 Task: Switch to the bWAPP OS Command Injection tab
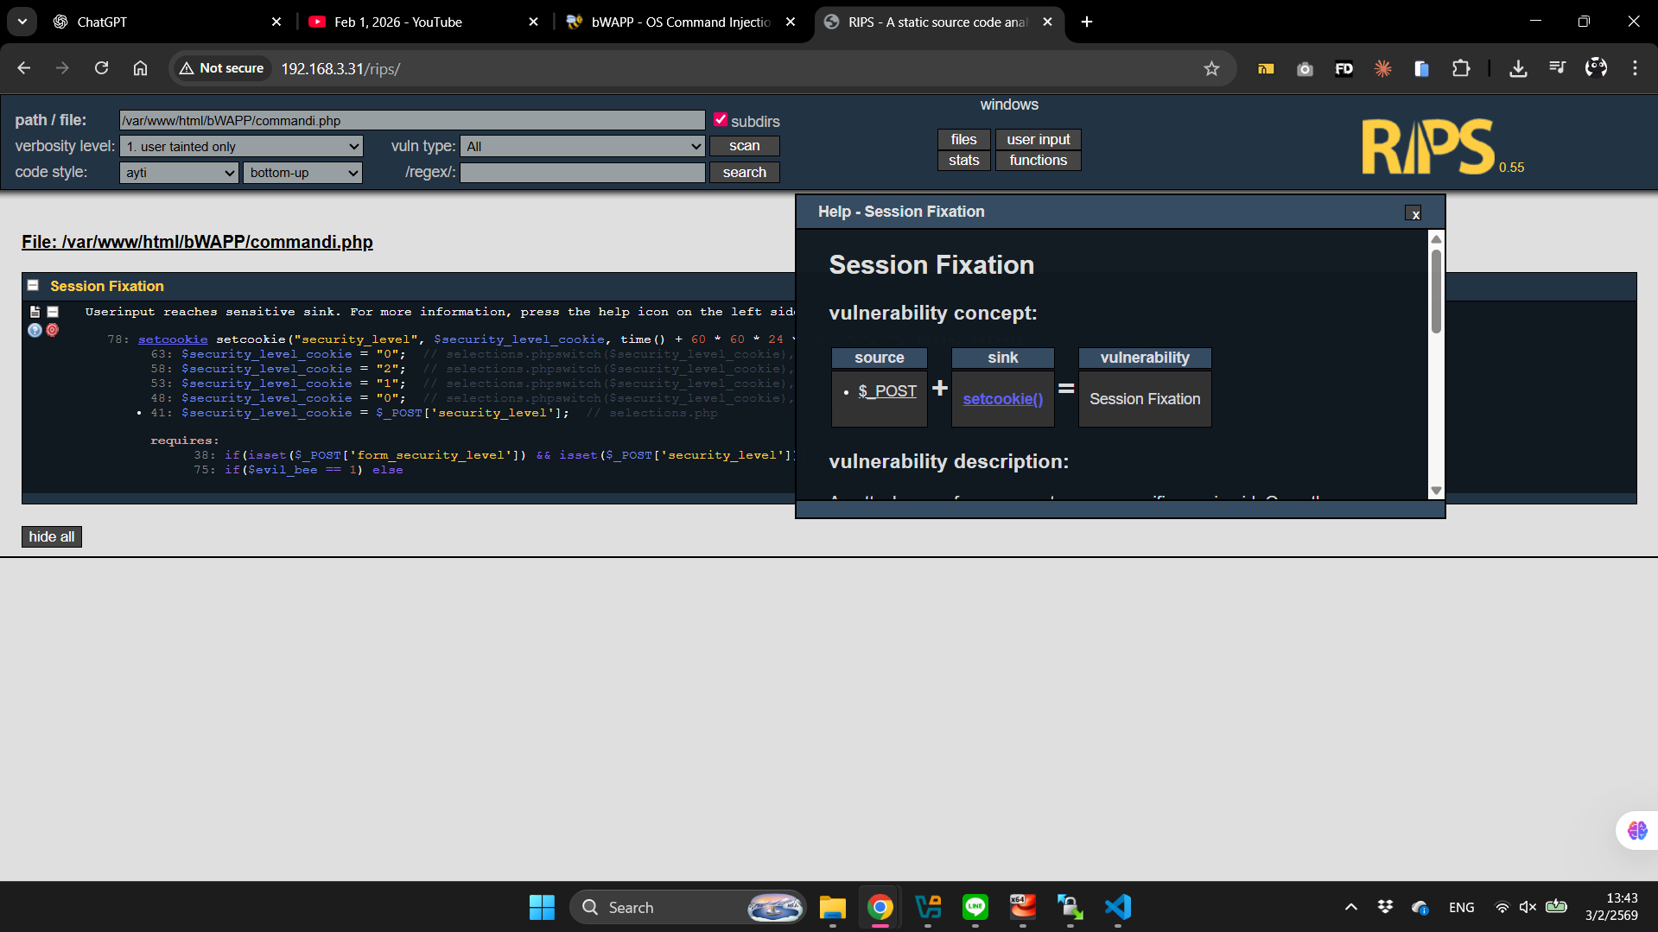[x=679, y=22]
